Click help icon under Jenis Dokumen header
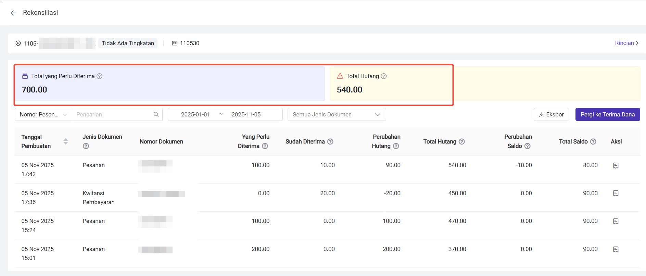The height and width of the screenshot is (276, 646). (86, 146)
